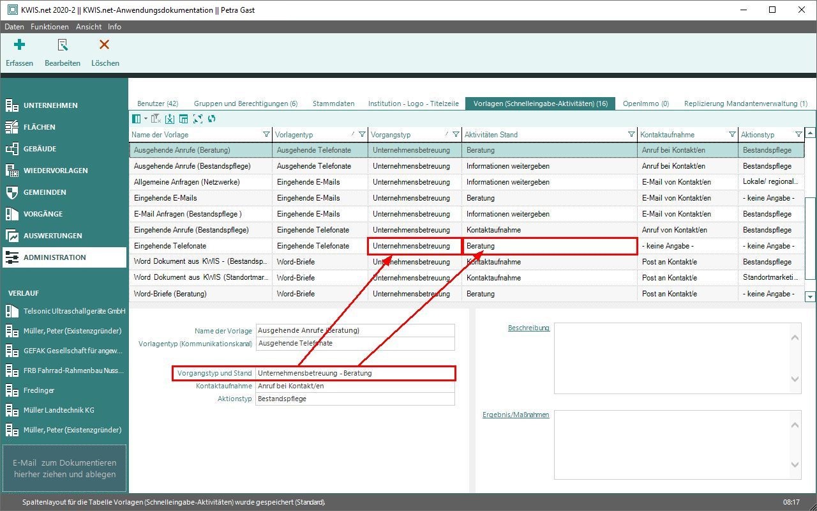Open Gemeinden in the sidebar
This screenshot has height=511, width=817.
click(x=64, y=192)
